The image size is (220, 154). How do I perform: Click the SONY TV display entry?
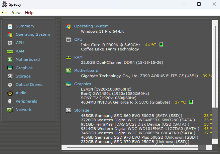109,98
